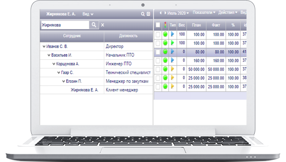This screenshot has width=286, height=162.
Task: Tick the checkbox in the 50 000.00 row
Action: (158, 69)
